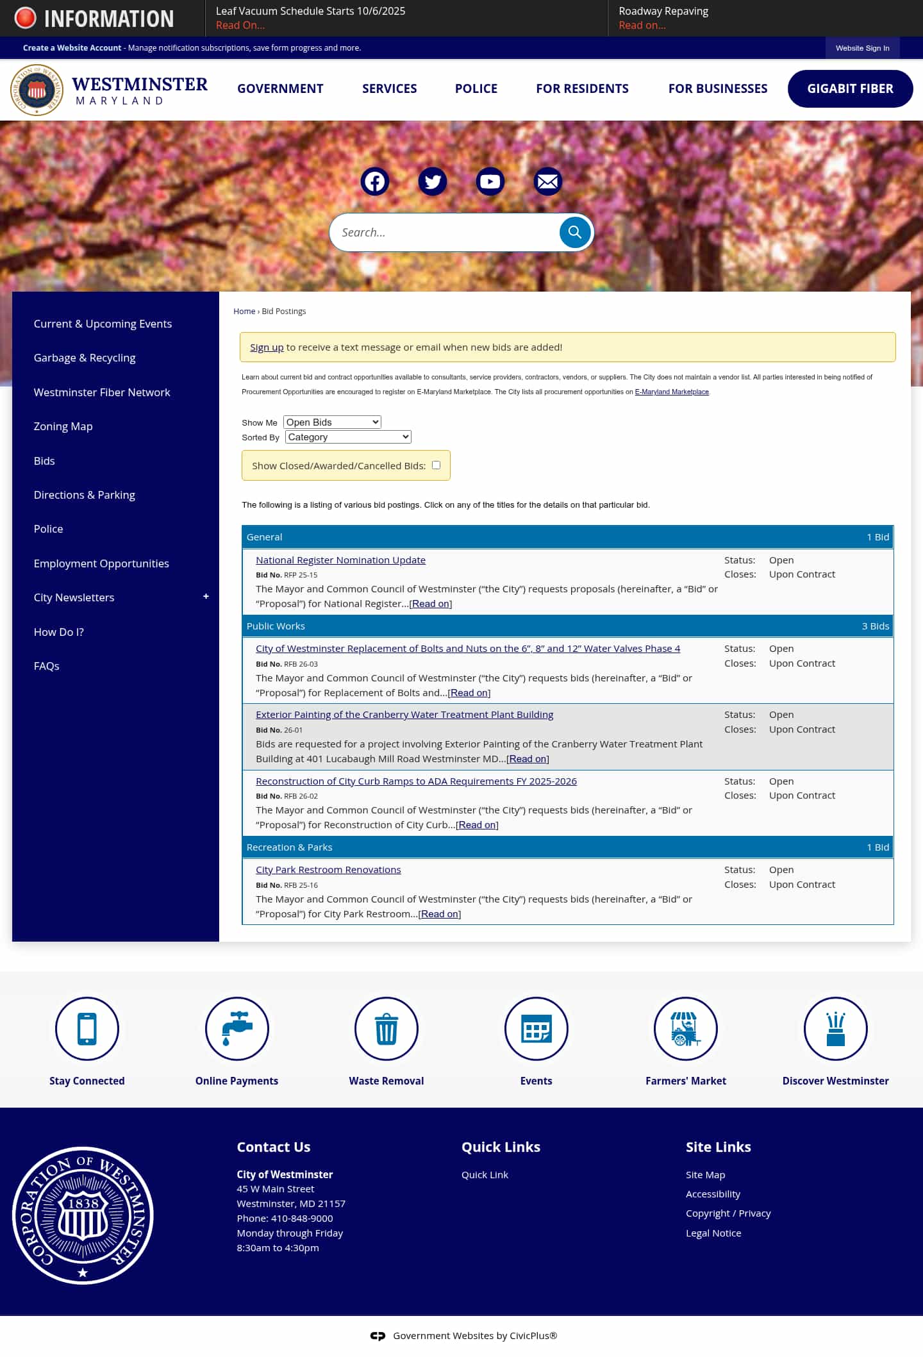Click into the Search input field
Screen dimensions: 923x1357
(x=445, y=232)
